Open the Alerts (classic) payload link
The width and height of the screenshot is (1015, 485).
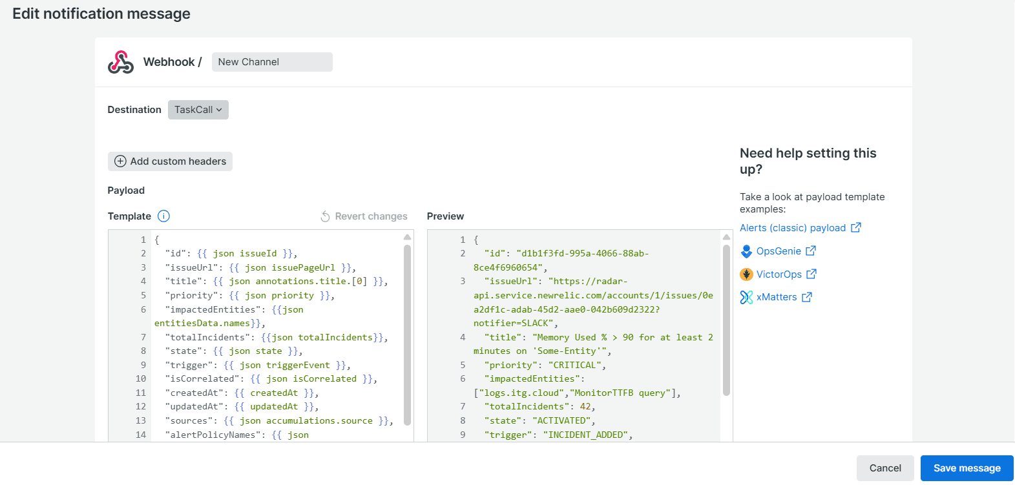[x=792, y=228]
